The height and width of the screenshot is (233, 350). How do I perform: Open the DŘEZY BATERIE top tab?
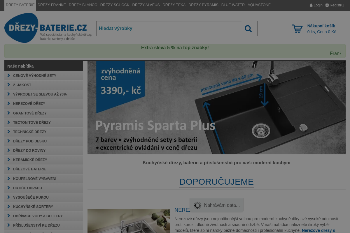pos(20,5)
